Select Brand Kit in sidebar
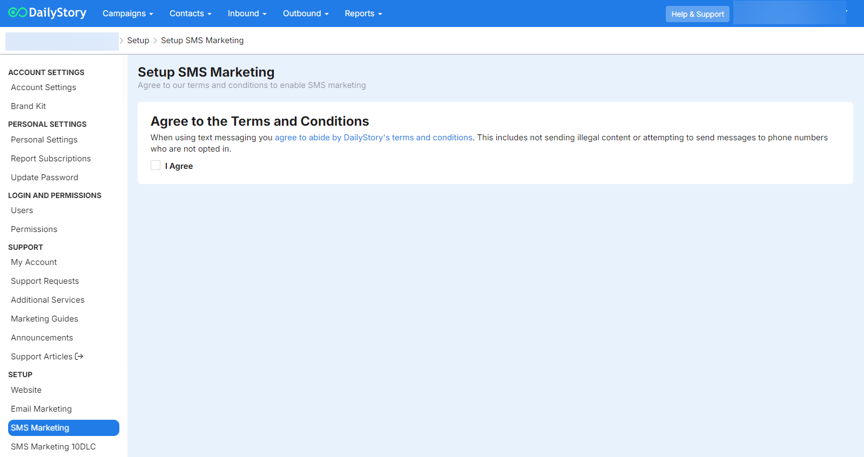This screenshot has height=457, width=864. coord(28,106)
